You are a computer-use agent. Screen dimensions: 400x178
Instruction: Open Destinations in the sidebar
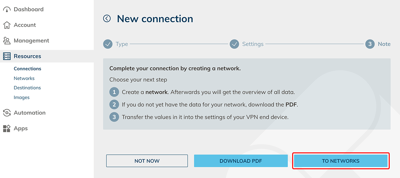coord(27,88)
